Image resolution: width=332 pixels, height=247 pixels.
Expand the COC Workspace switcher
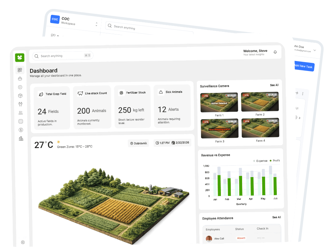(x=96, y=24)
